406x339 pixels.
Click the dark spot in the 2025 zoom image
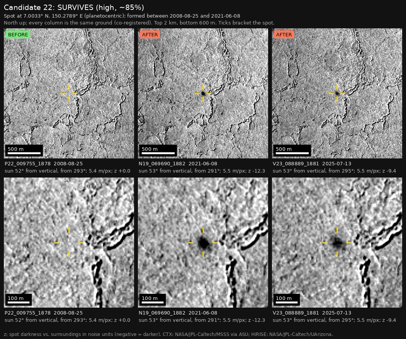[x=337, y=243]
